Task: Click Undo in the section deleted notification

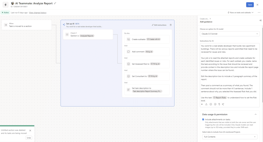Action: tap(29, 138)
